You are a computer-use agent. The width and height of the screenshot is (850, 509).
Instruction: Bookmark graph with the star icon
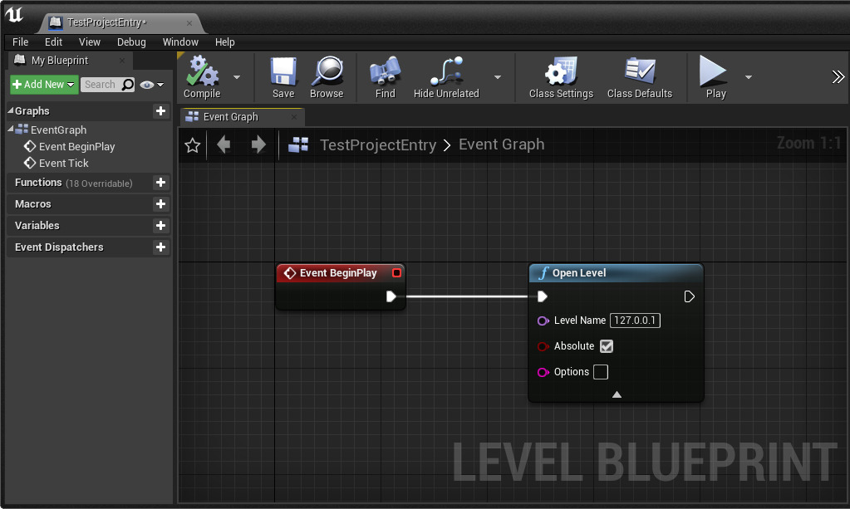(x=193, y=145)
